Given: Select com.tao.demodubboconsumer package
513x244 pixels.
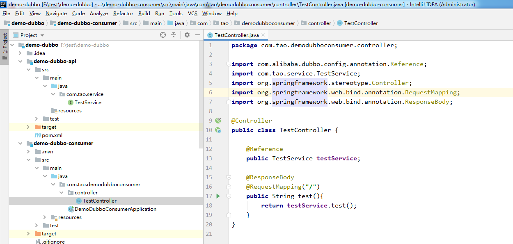Looking at the screenshot, I should (x=103, y=185).
